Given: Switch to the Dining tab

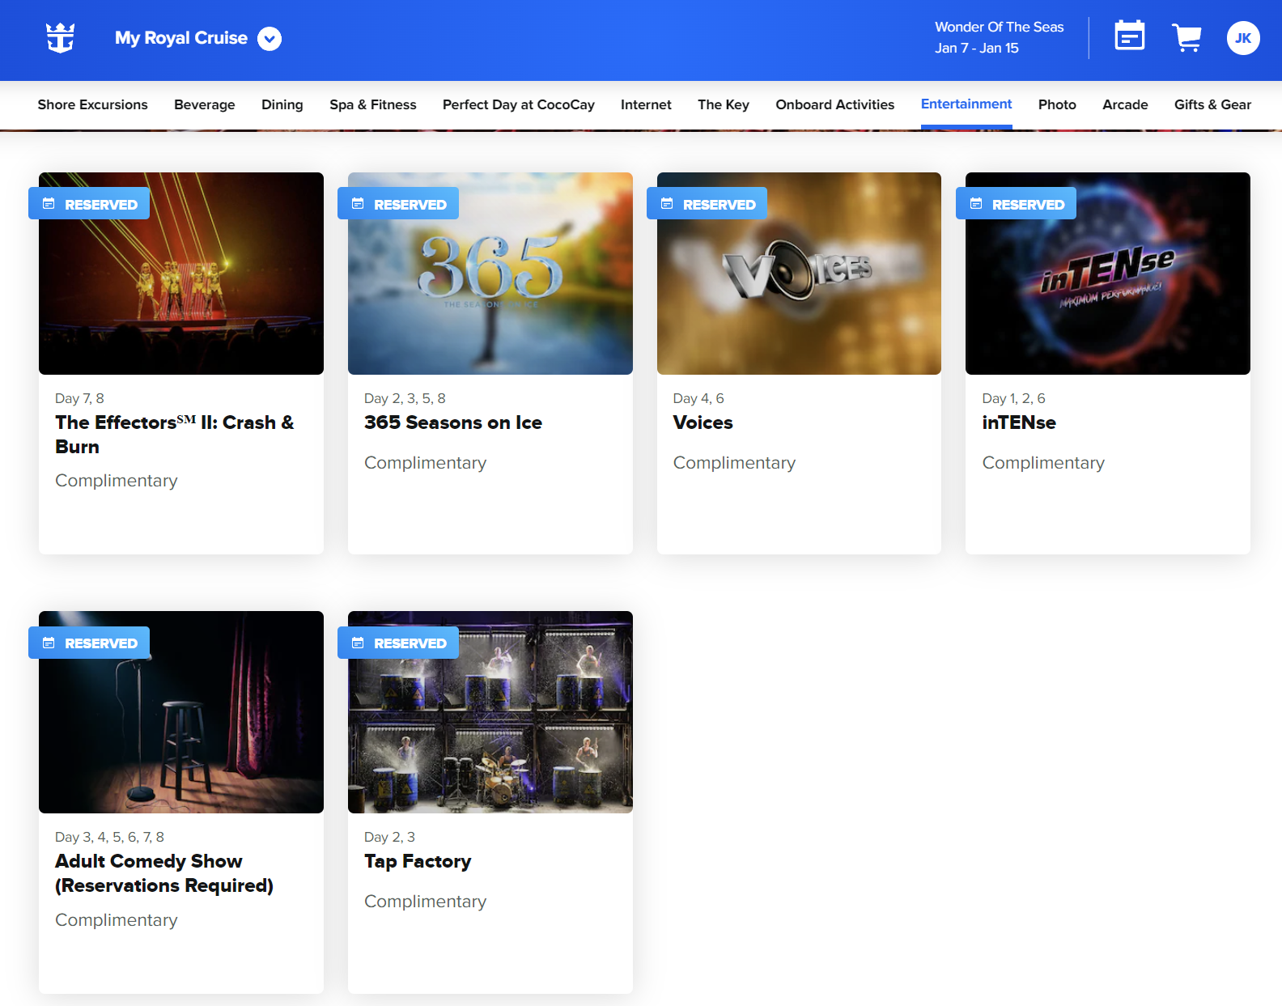Looking at the screenshot, I should coord(282,104).
